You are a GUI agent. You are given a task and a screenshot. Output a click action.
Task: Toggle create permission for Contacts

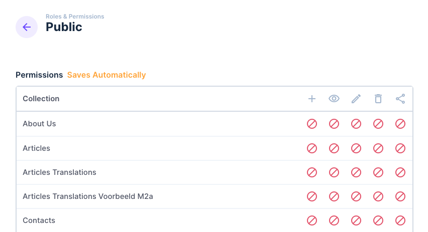coord(312,220)
